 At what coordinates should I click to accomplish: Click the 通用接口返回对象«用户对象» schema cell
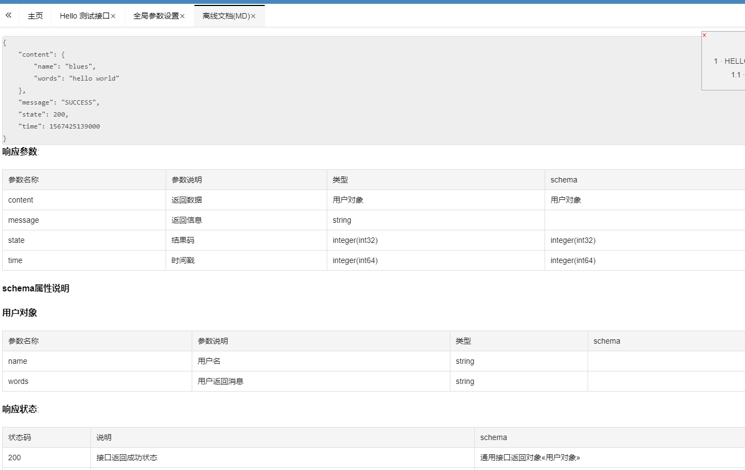tap(610, 457)
